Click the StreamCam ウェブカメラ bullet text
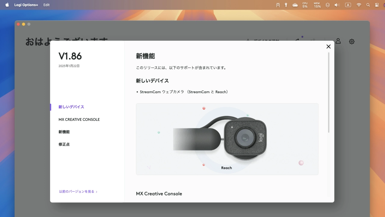Viewport: 385px width, 217px height. pyautogui.click(x=184, y=92)
